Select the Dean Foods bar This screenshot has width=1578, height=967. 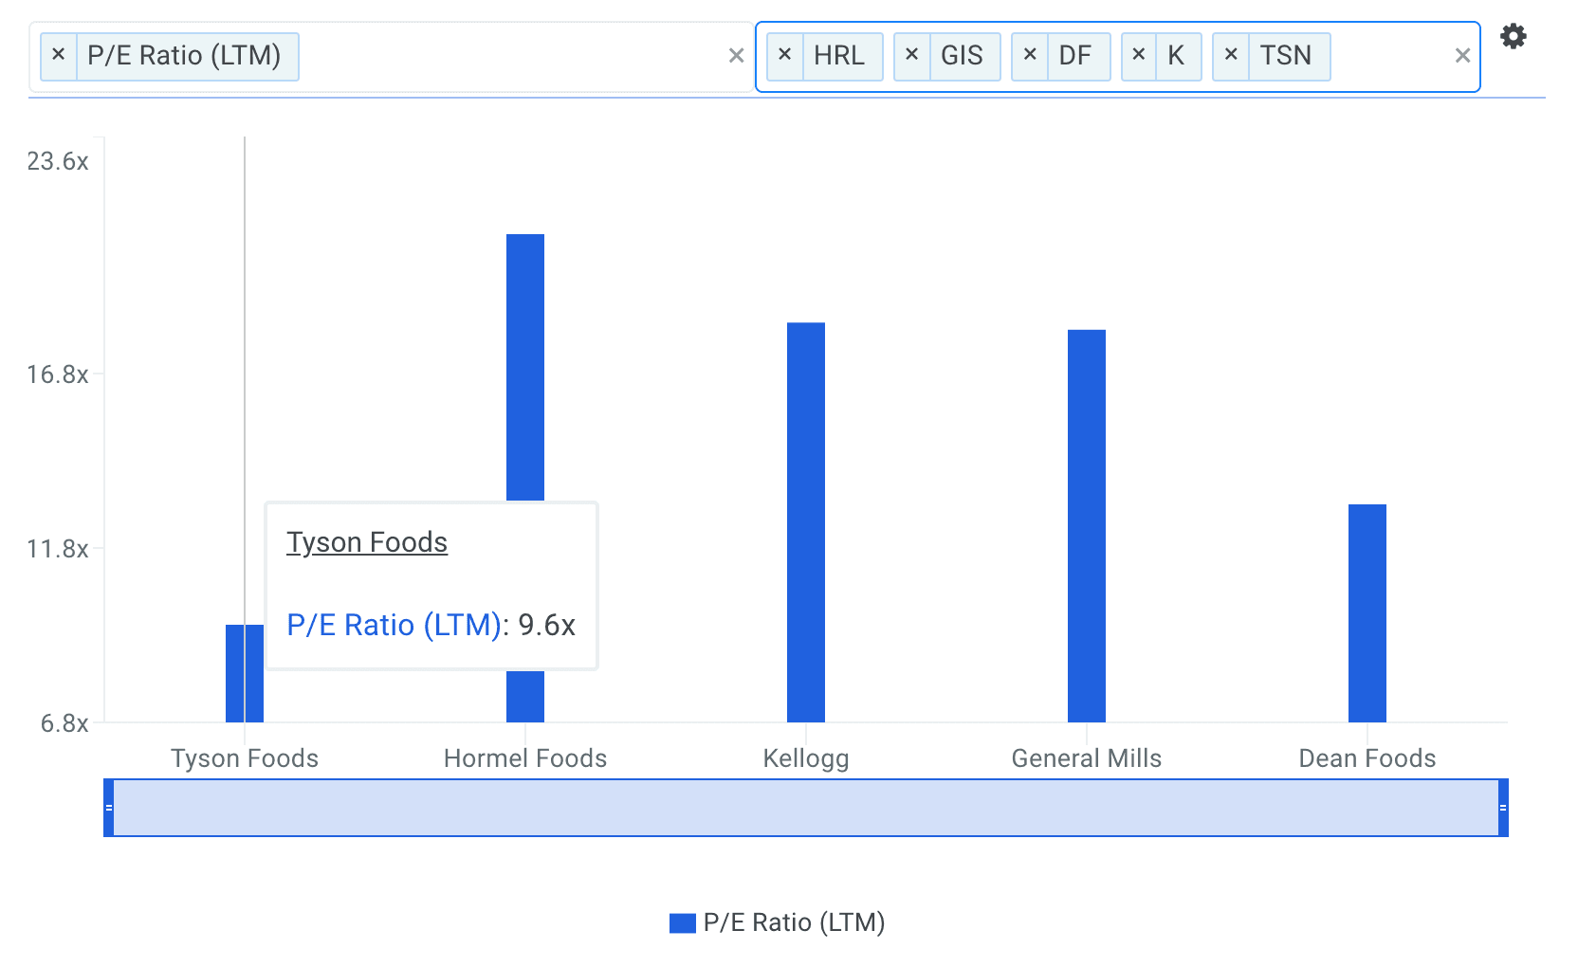pyautogui.click(x=1367, y=612)
